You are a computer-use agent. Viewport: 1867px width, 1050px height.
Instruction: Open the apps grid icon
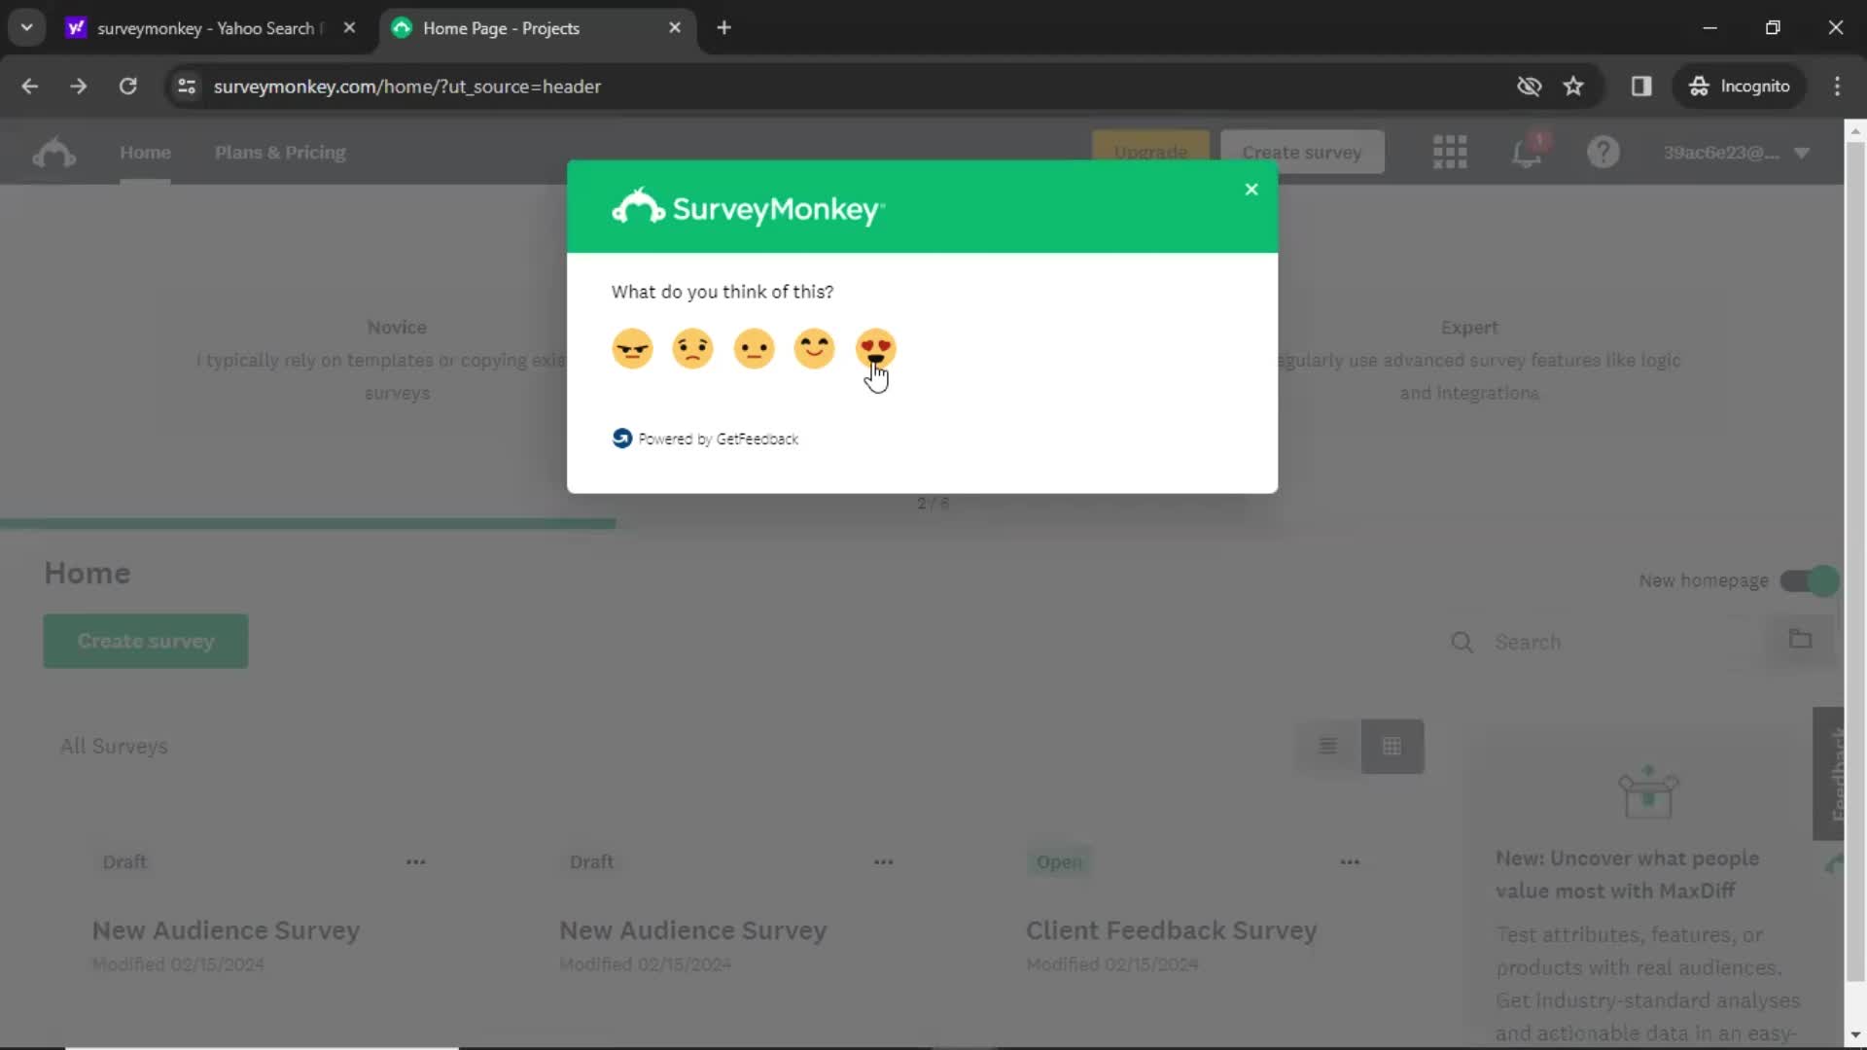[1450, 153]
